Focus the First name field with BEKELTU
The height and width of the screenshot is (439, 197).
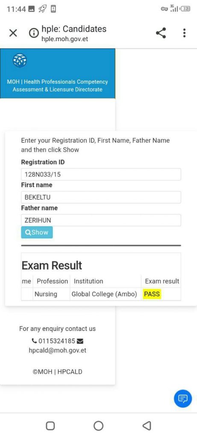click(101, 197)
